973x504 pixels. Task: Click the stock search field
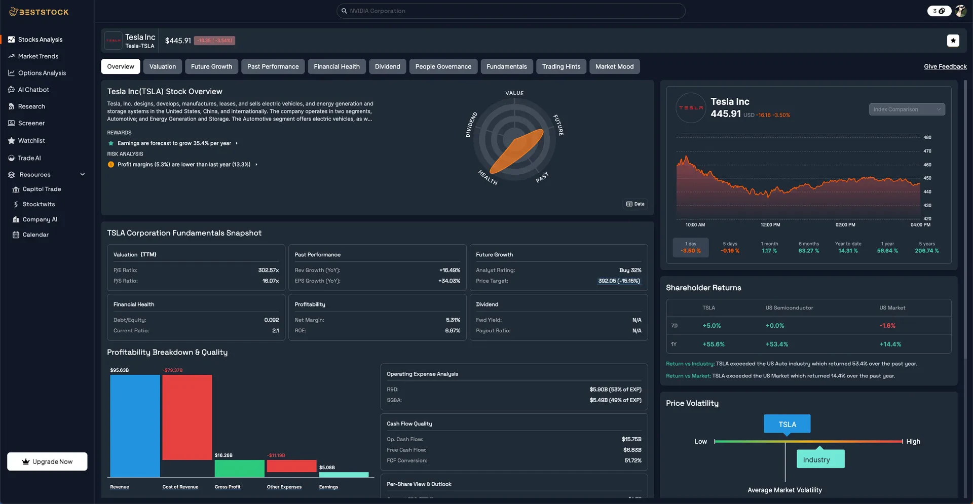510,11
